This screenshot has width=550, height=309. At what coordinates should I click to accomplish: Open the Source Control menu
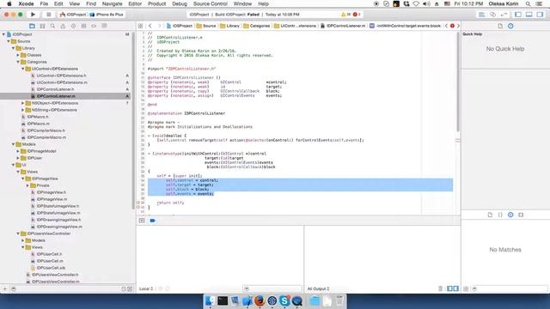pos(211,3)
